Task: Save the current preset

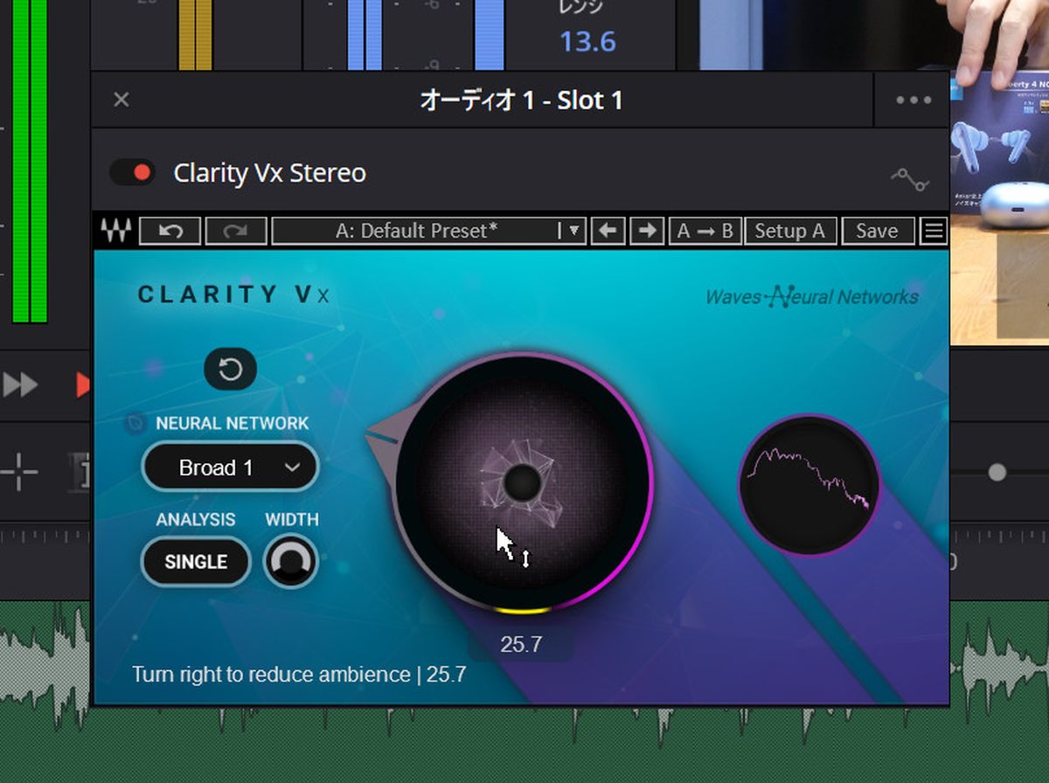Action: tap(877, 231)
